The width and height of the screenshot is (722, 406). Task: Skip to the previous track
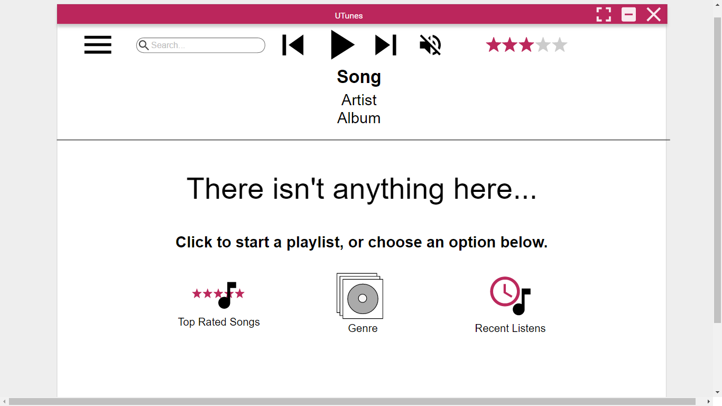(293, 45)
